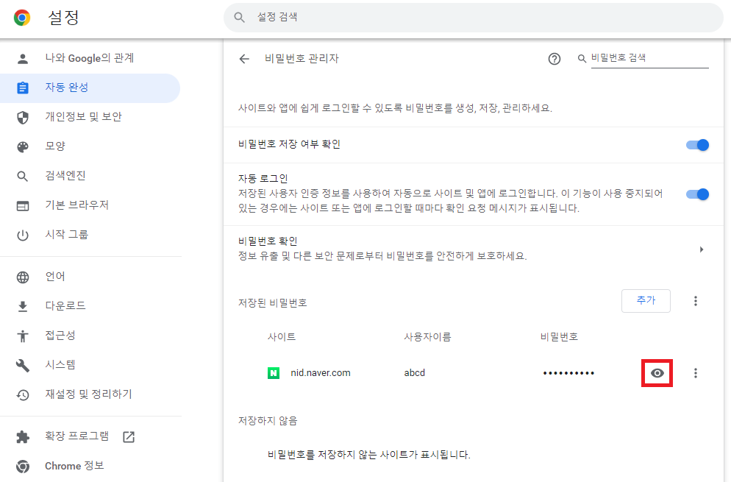
Task: Open 나와 Google의 관계 section
Action: tap(90, 58)
